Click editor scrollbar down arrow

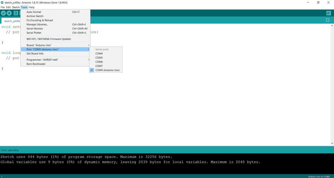(x=332, y=144)
